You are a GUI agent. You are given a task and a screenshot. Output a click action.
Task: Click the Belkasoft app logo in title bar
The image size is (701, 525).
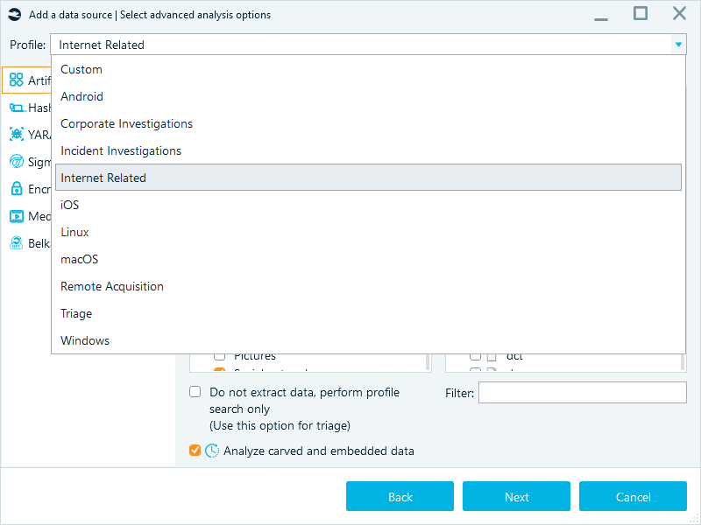tap(14, 14)
